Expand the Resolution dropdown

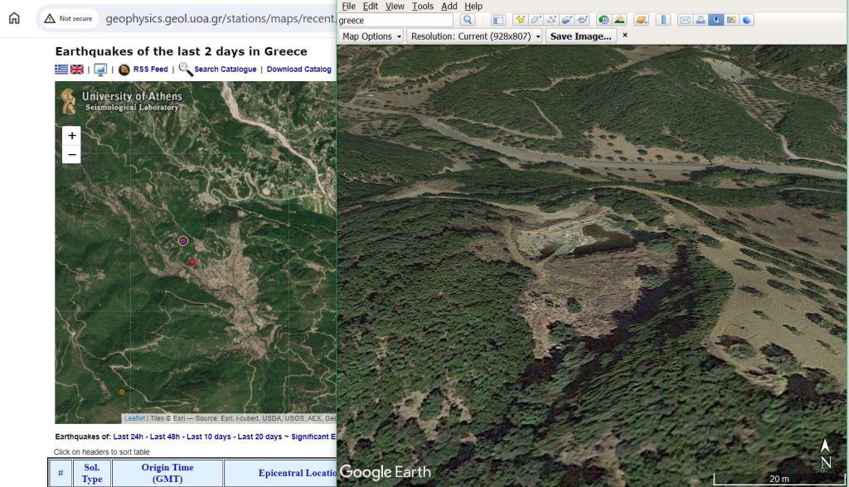click(x=475, y=36)
